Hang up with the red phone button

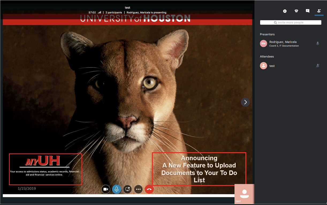(149, 189)
